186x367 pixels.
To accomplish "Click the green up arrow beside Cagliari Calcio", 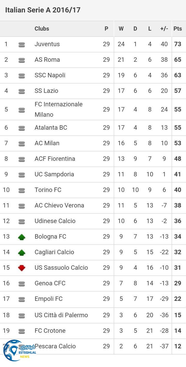I will click(x=22, y=252).
